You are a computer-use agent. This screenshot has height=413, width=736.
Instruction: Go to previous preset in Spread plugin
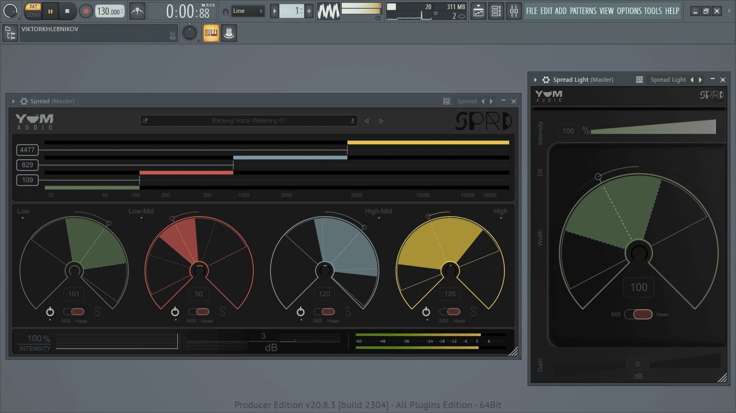point(367,121)
